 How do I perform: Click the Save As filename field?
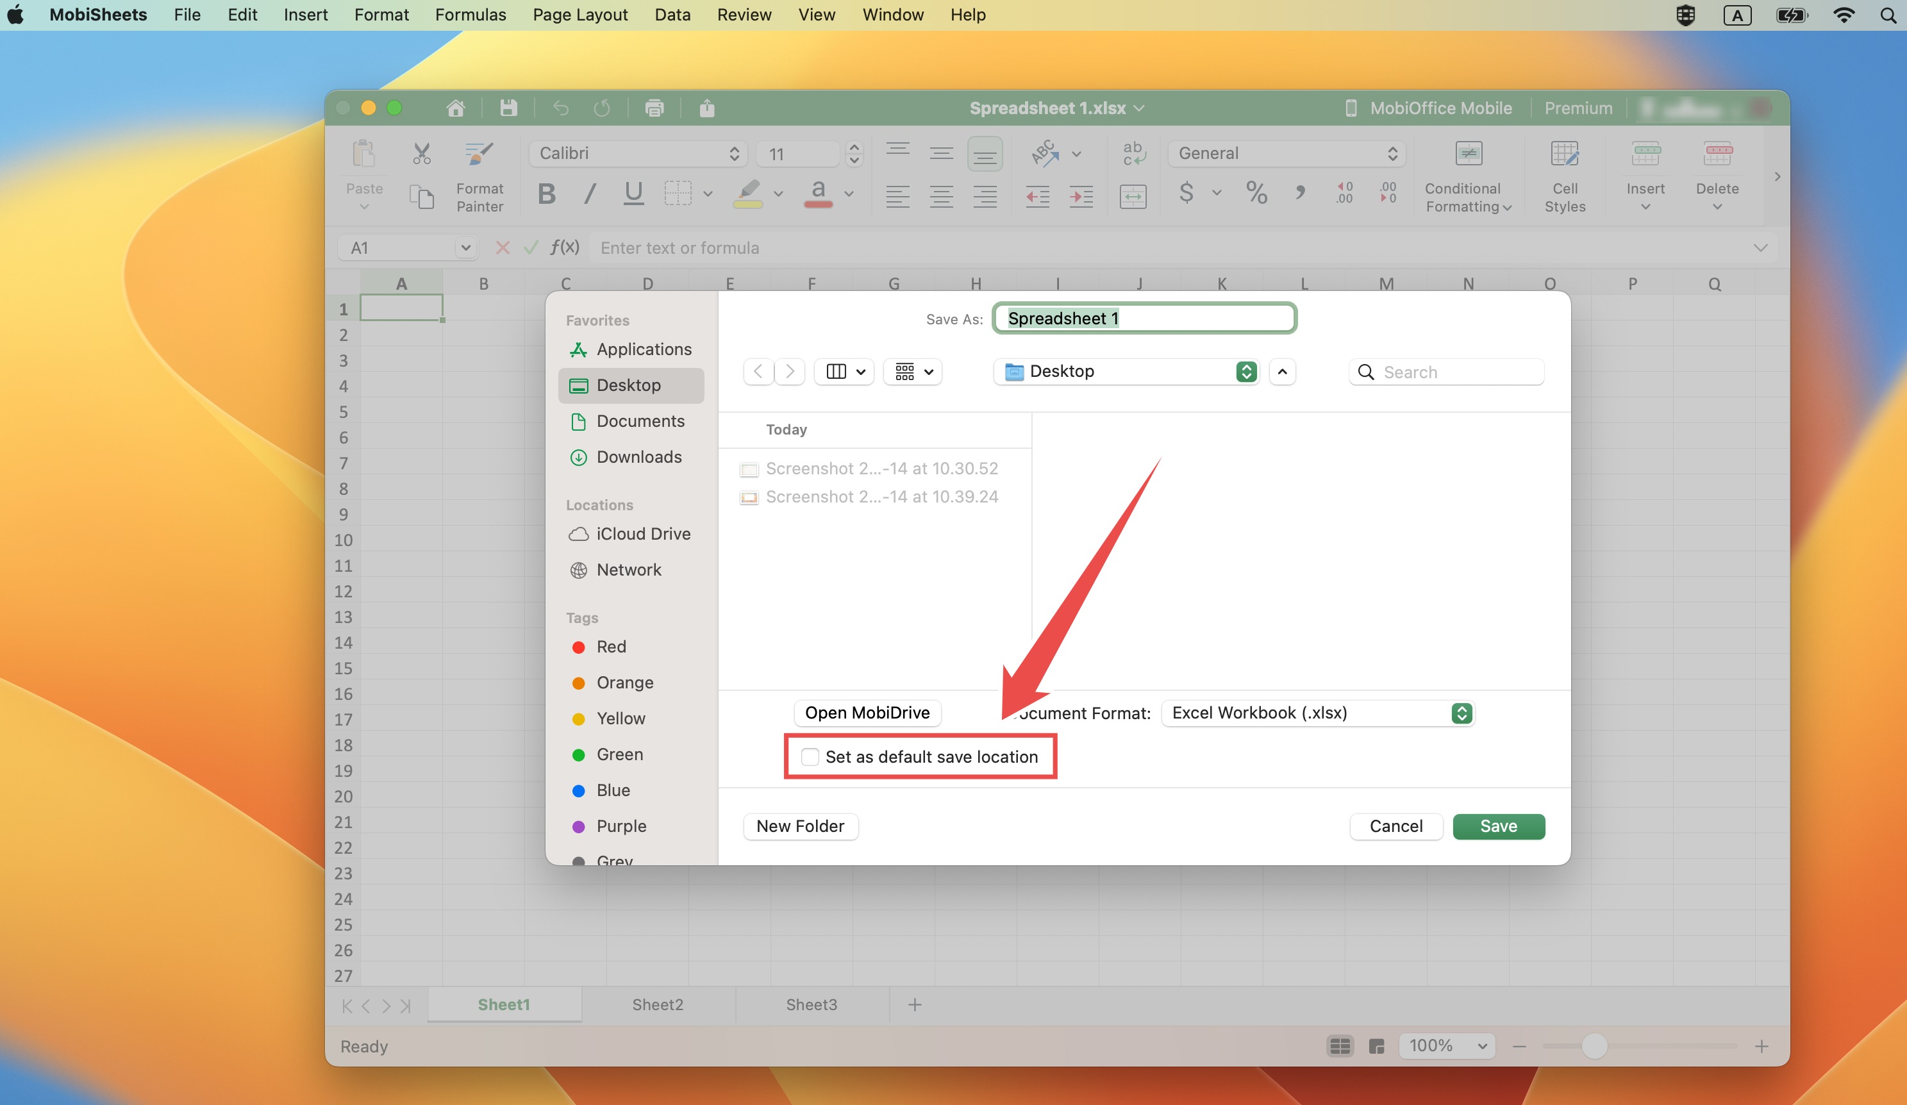(x=1144, y=319)
